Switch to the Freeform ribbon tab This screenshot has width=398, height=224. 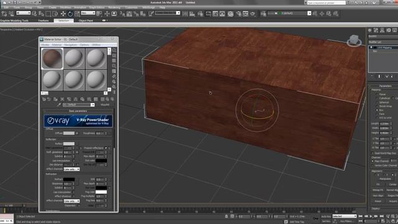click(44, 21)
